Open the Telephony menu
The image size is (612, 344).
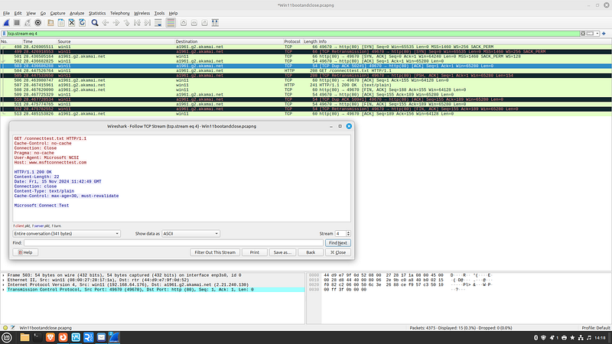120,13
